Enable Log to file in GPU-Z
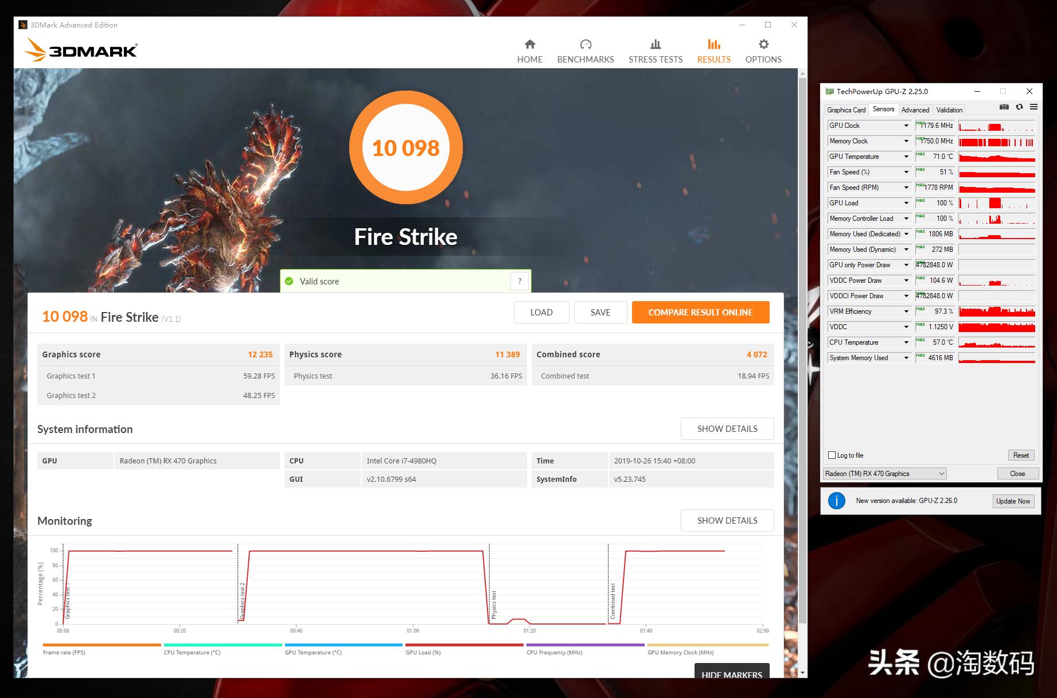Screen dimensions: 1057x698 (x=832, y=455)
